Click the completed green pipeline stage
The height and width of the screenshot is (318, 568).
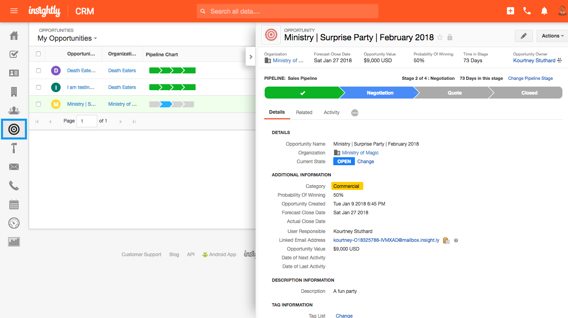coord(303,93)
